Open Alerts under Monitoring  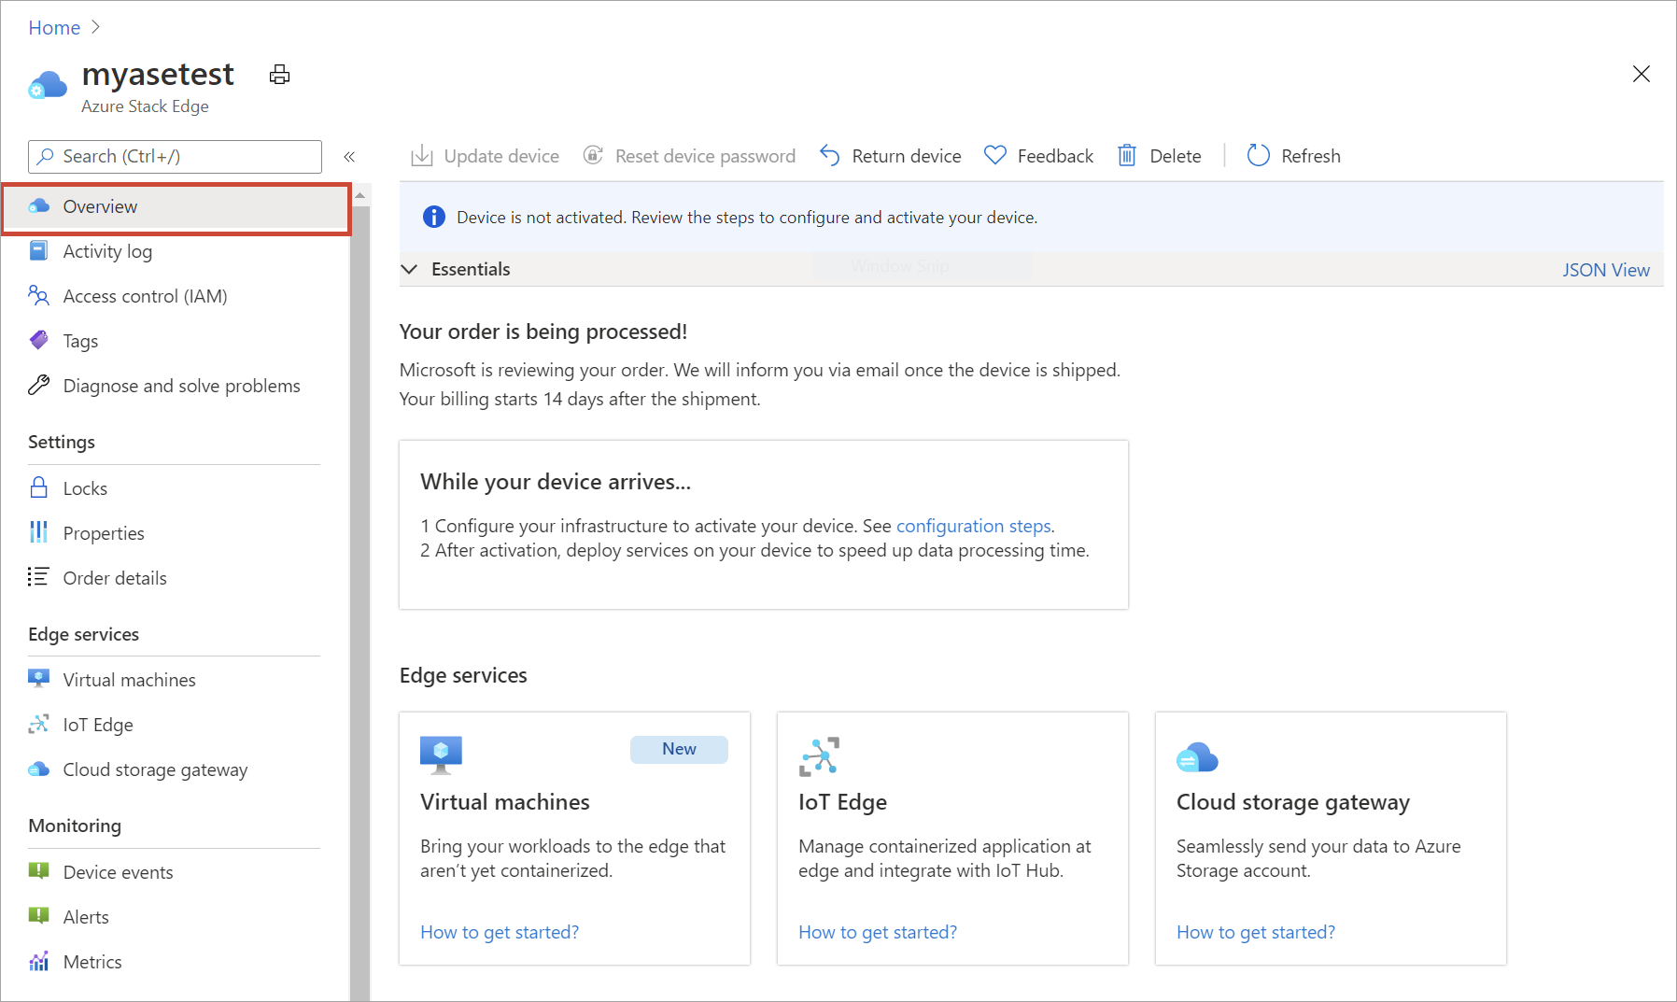point(85,916)
